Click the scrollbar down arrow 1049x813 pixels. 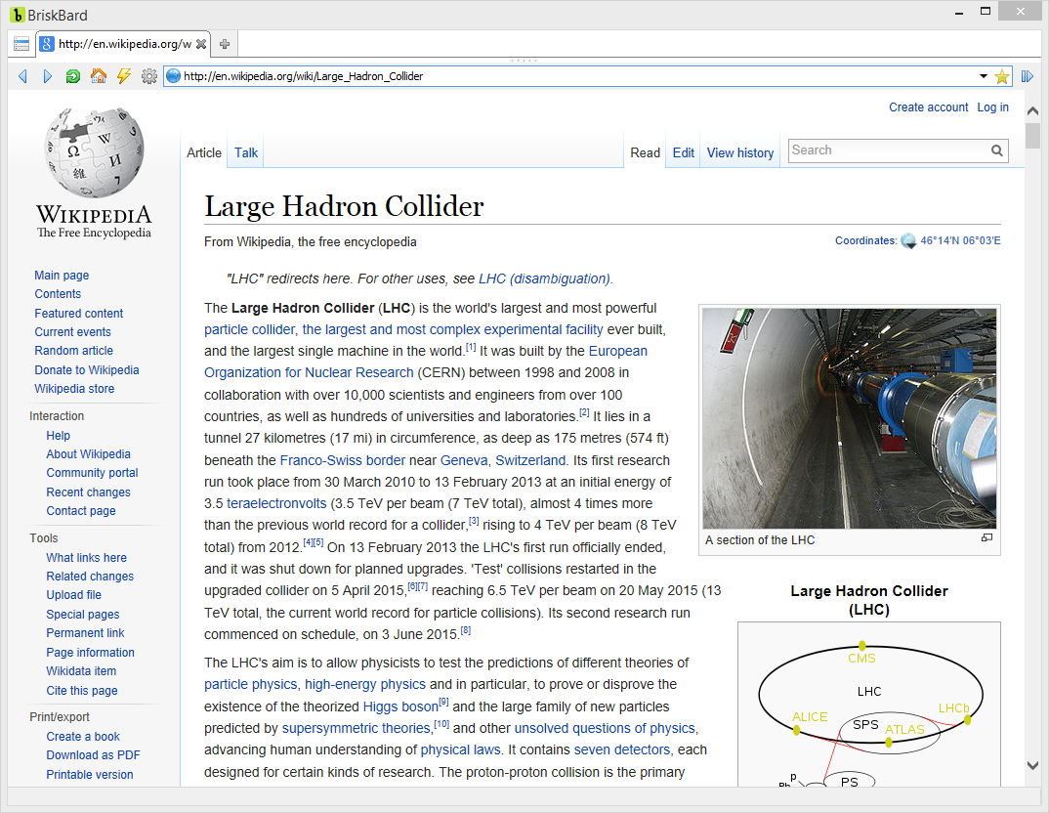point(1033,765)
